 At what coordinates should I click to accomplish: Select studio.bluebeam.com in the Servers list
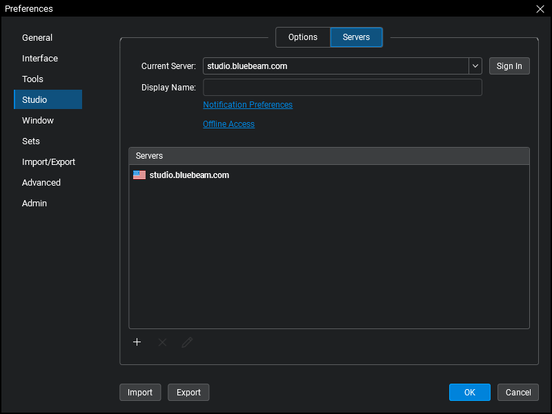pyautogui.click(x=189, y=175)
